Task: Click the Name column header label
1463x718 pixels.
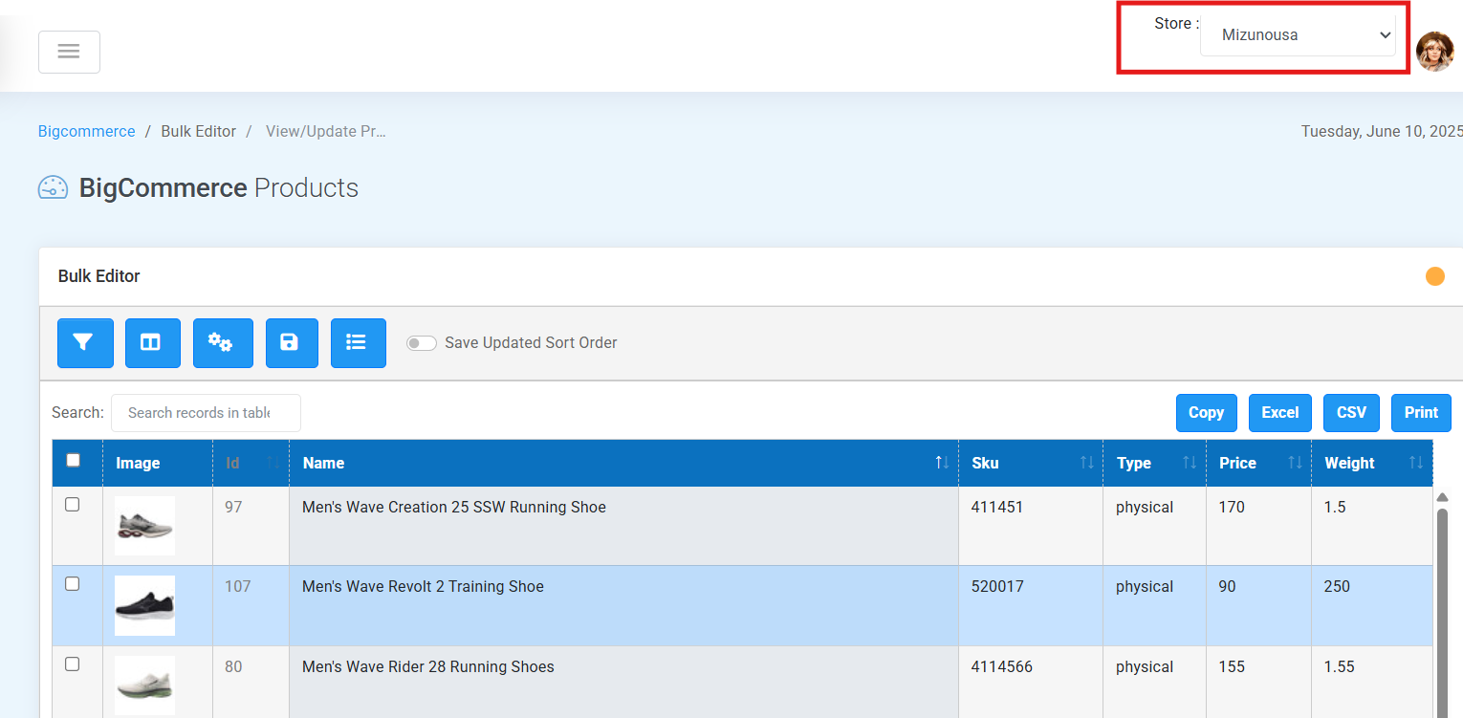Action: point(323,464)
